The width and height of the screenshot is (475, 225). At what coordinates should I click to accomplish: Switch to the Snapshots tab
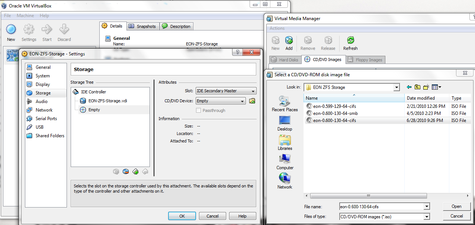click(x=143, y=26)
